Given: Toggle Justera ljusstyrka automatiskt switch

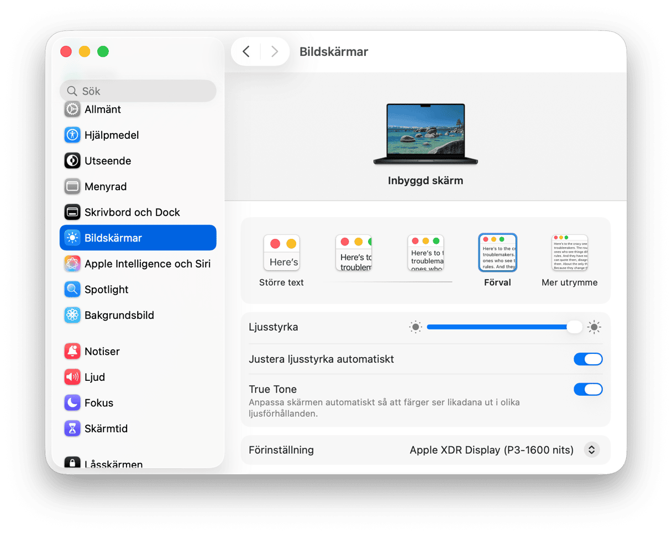Looking at the screenshot, I should tap(587, 359).
